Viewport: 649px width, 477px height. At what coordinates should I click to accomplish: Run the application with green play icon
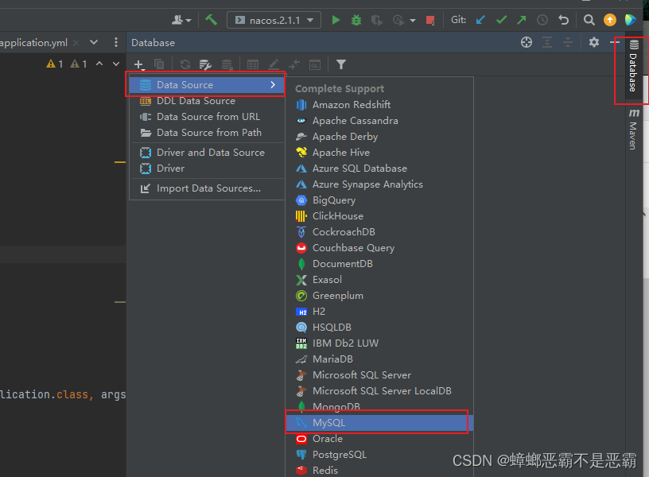[336, 20]
